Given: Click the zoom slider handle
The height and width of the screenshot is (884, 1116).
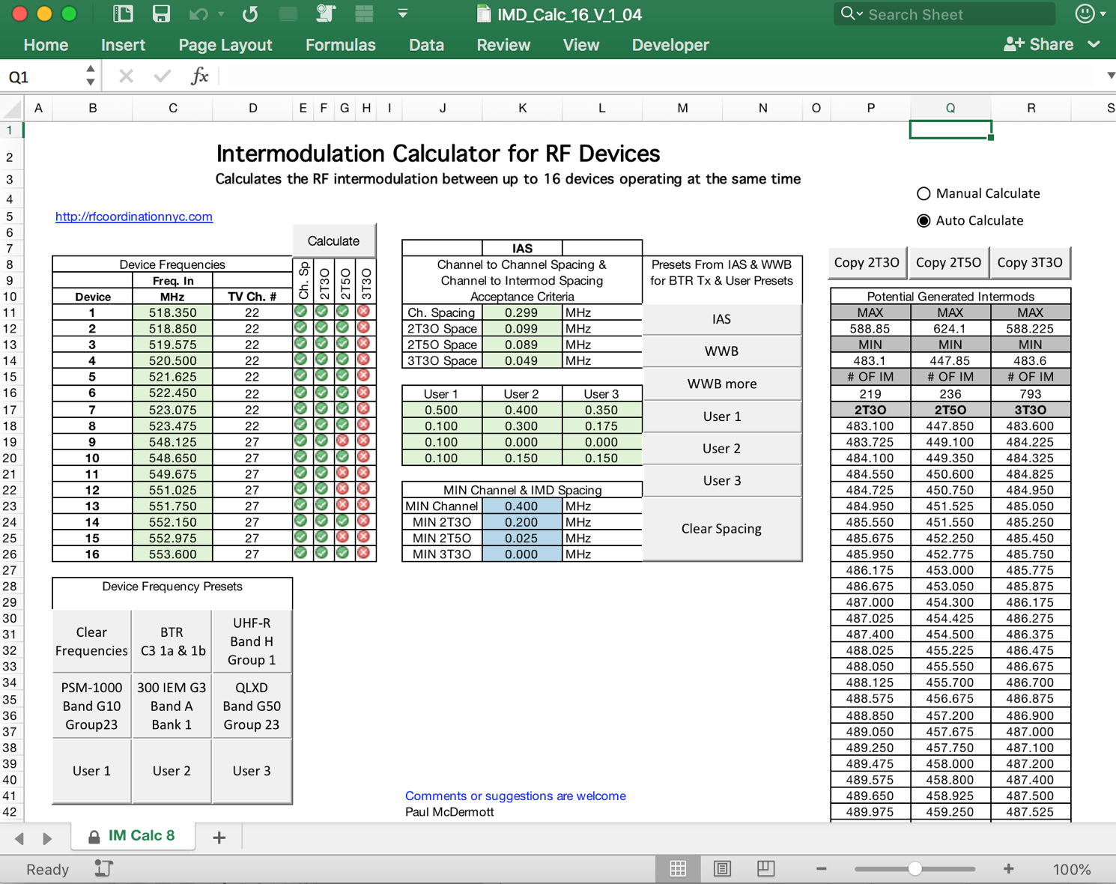Looking at the screenshot, I should (915, 869).
